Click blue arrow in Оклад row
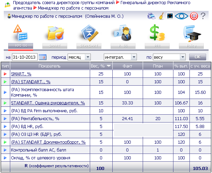 click(5, 158)
